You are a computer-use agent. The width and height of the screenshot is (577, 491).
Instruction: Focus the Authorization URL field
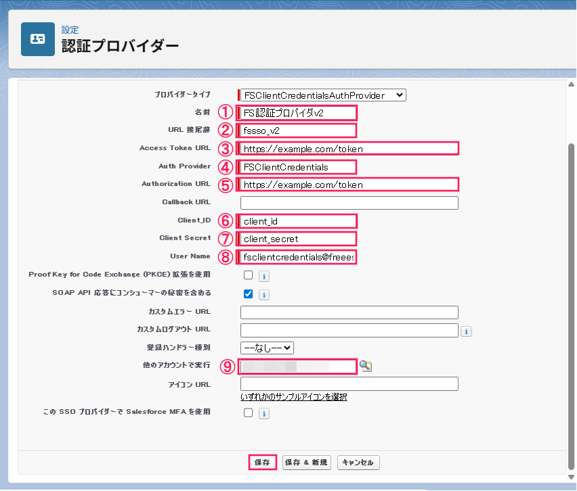click(x=349, y=185)
